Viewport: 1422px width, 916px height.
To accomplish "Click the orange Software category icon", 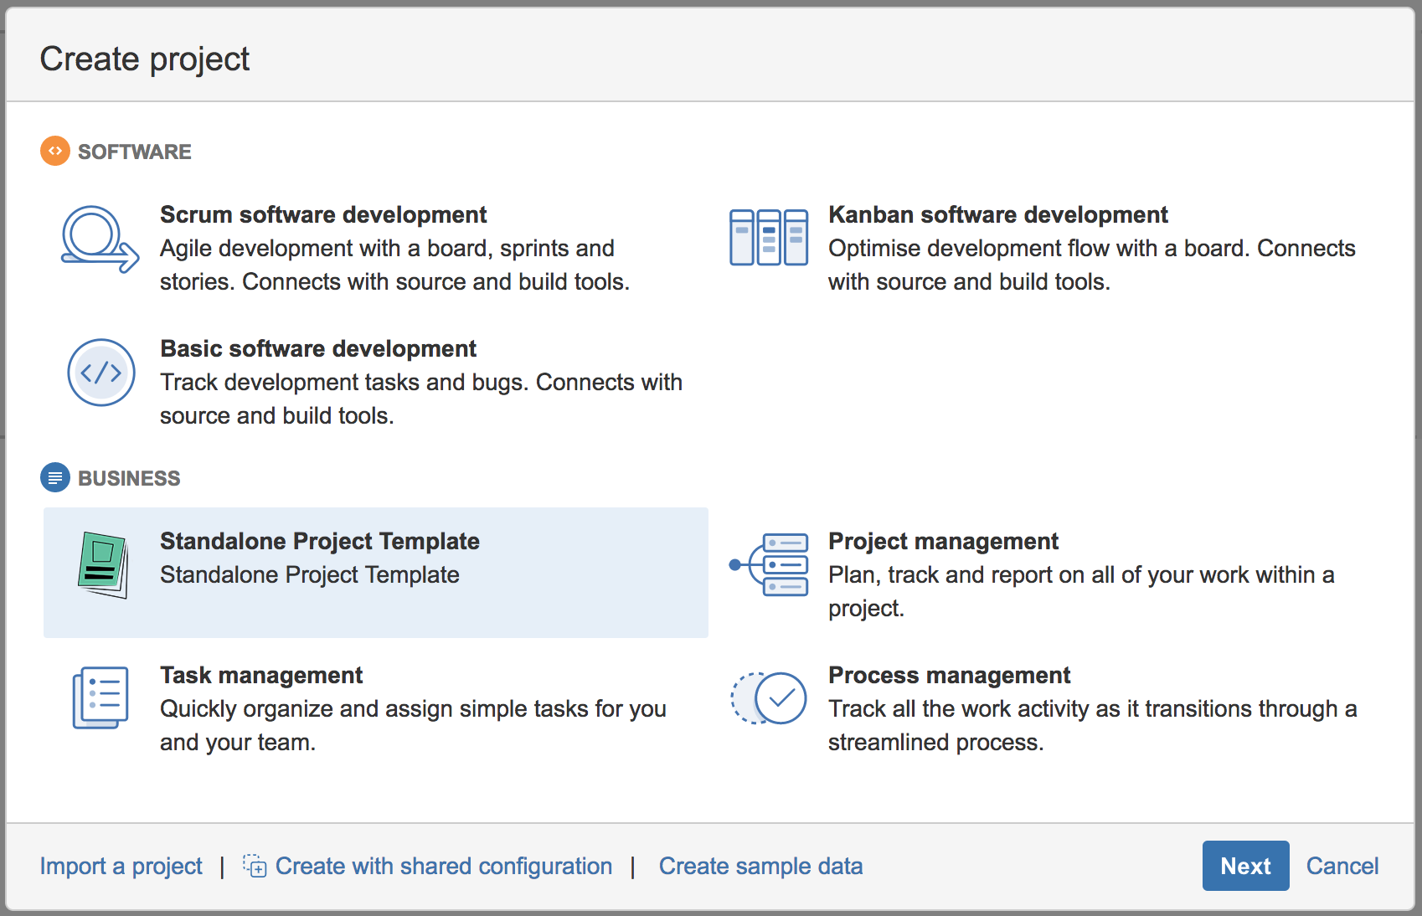I will (55, 151).
